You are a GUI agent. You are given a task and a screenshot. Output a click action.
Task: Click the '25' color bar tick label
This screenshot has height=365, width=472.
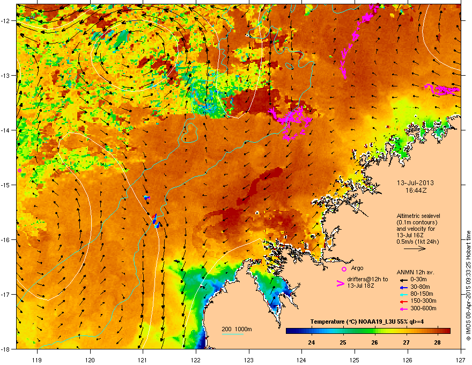click(x=343, y=342)
